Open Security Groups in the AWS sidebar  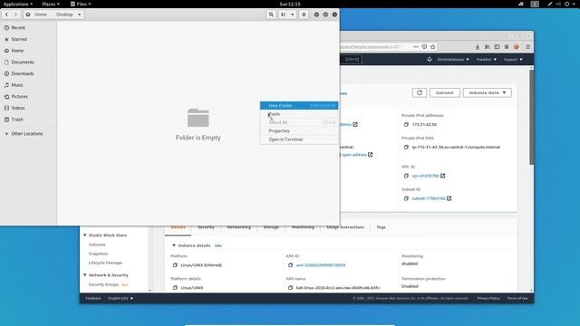pos(103,284)
